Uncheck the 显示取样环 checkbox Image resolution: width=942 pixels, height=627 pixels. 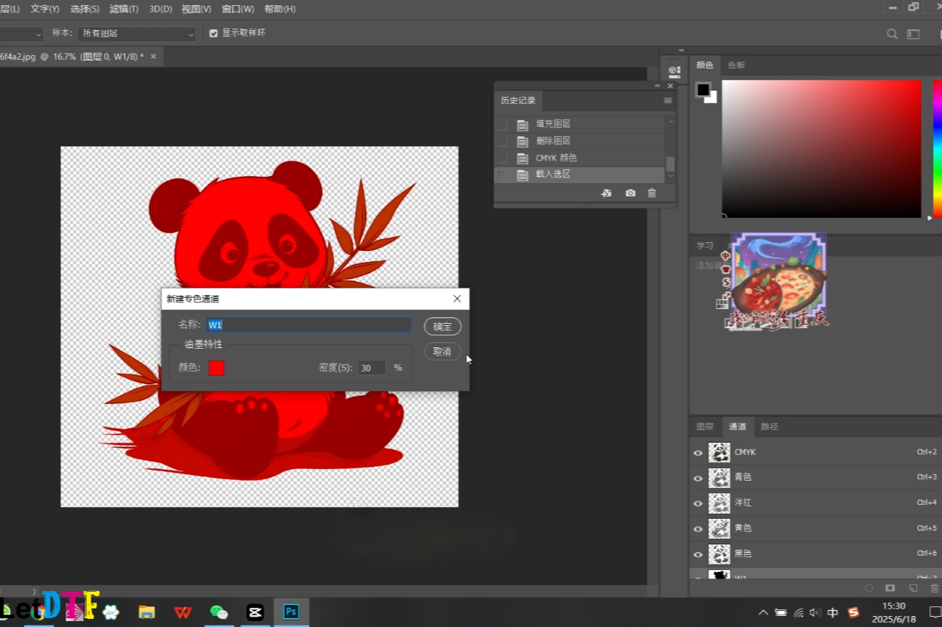click(214, 33)
